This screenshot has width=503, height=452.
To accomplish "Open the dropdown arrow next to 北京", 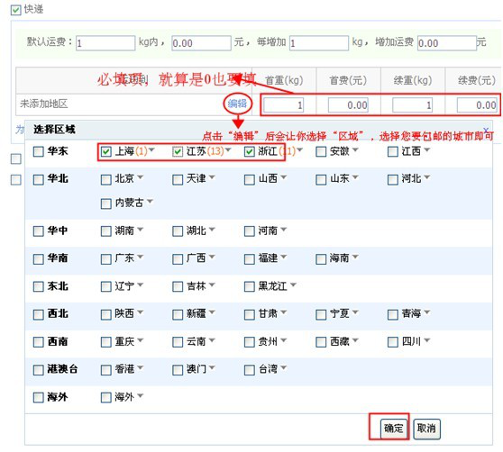I will [141, 177].
